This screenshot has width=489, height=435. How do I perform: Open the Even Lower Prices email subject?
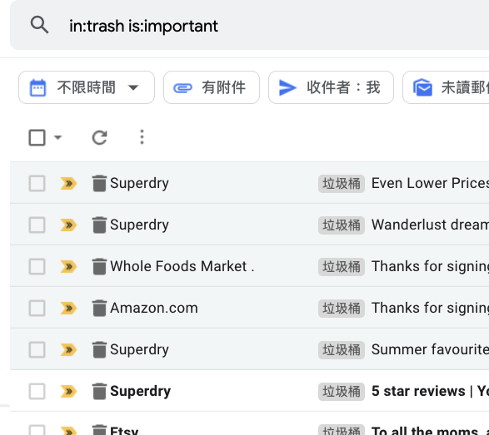(430, 183)
